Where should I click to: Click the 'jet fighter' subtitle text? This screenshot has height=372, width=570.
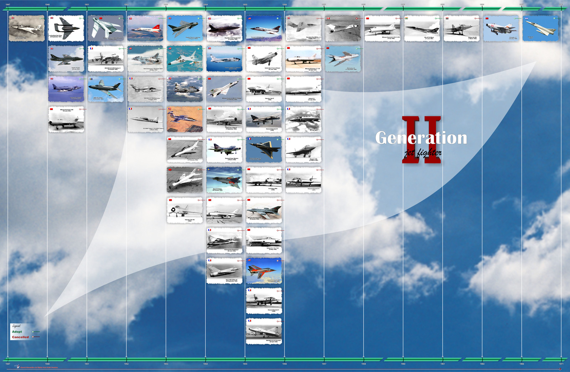pos(423,153)
